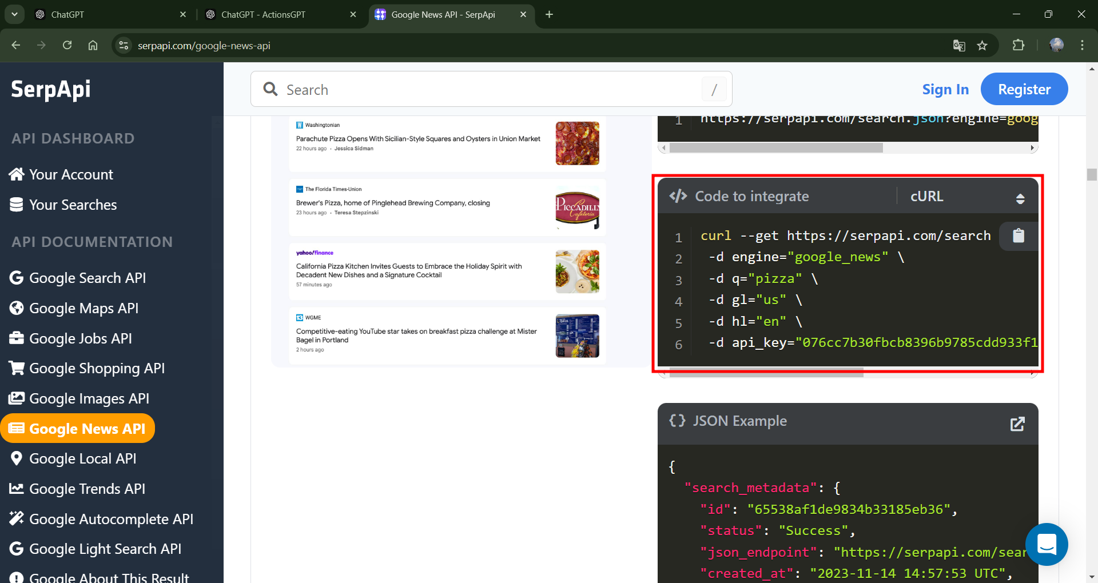The image size is (1098, 583).
Task: Click the slash shortcut key badge
Action: pyautogui.click(x=714, y=89)
